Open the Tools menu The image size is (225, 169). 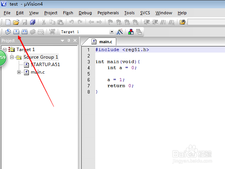point(129,13)
